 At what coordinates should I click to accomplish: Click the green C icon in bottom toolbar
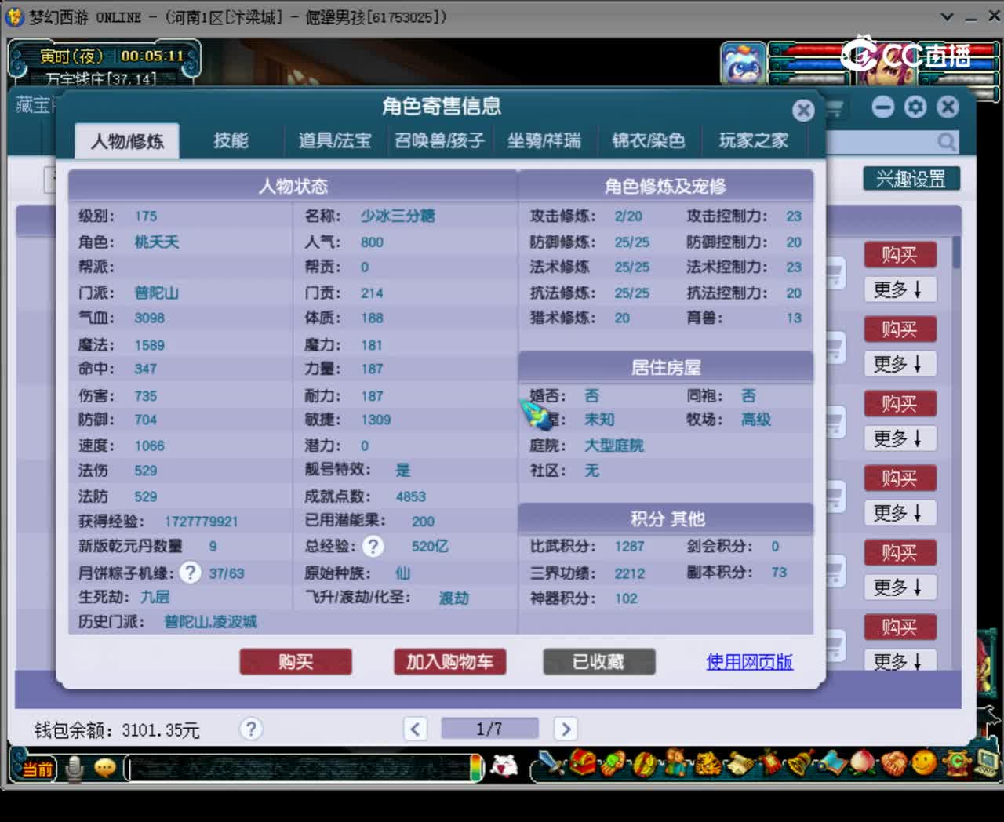click(x=956, y=762)
